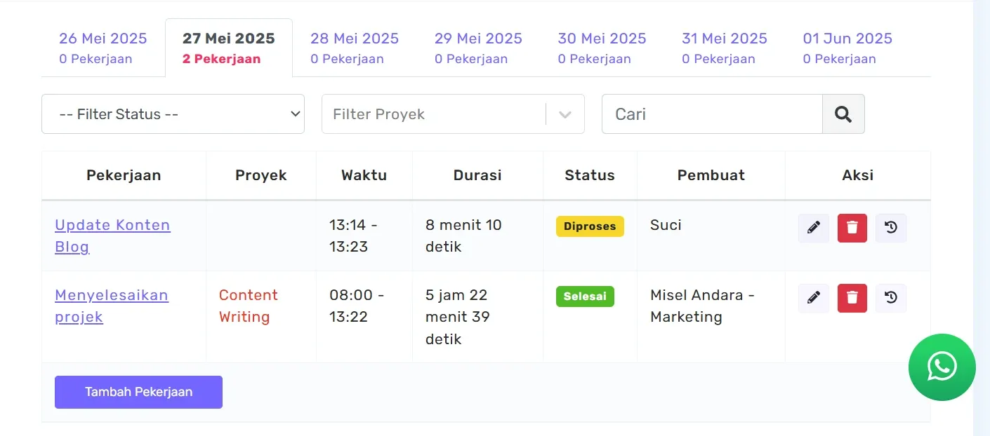Focus the Cari search field
The width and height of the screenshot is (990, 436).
pyautogui.click(x=712, y=114)
